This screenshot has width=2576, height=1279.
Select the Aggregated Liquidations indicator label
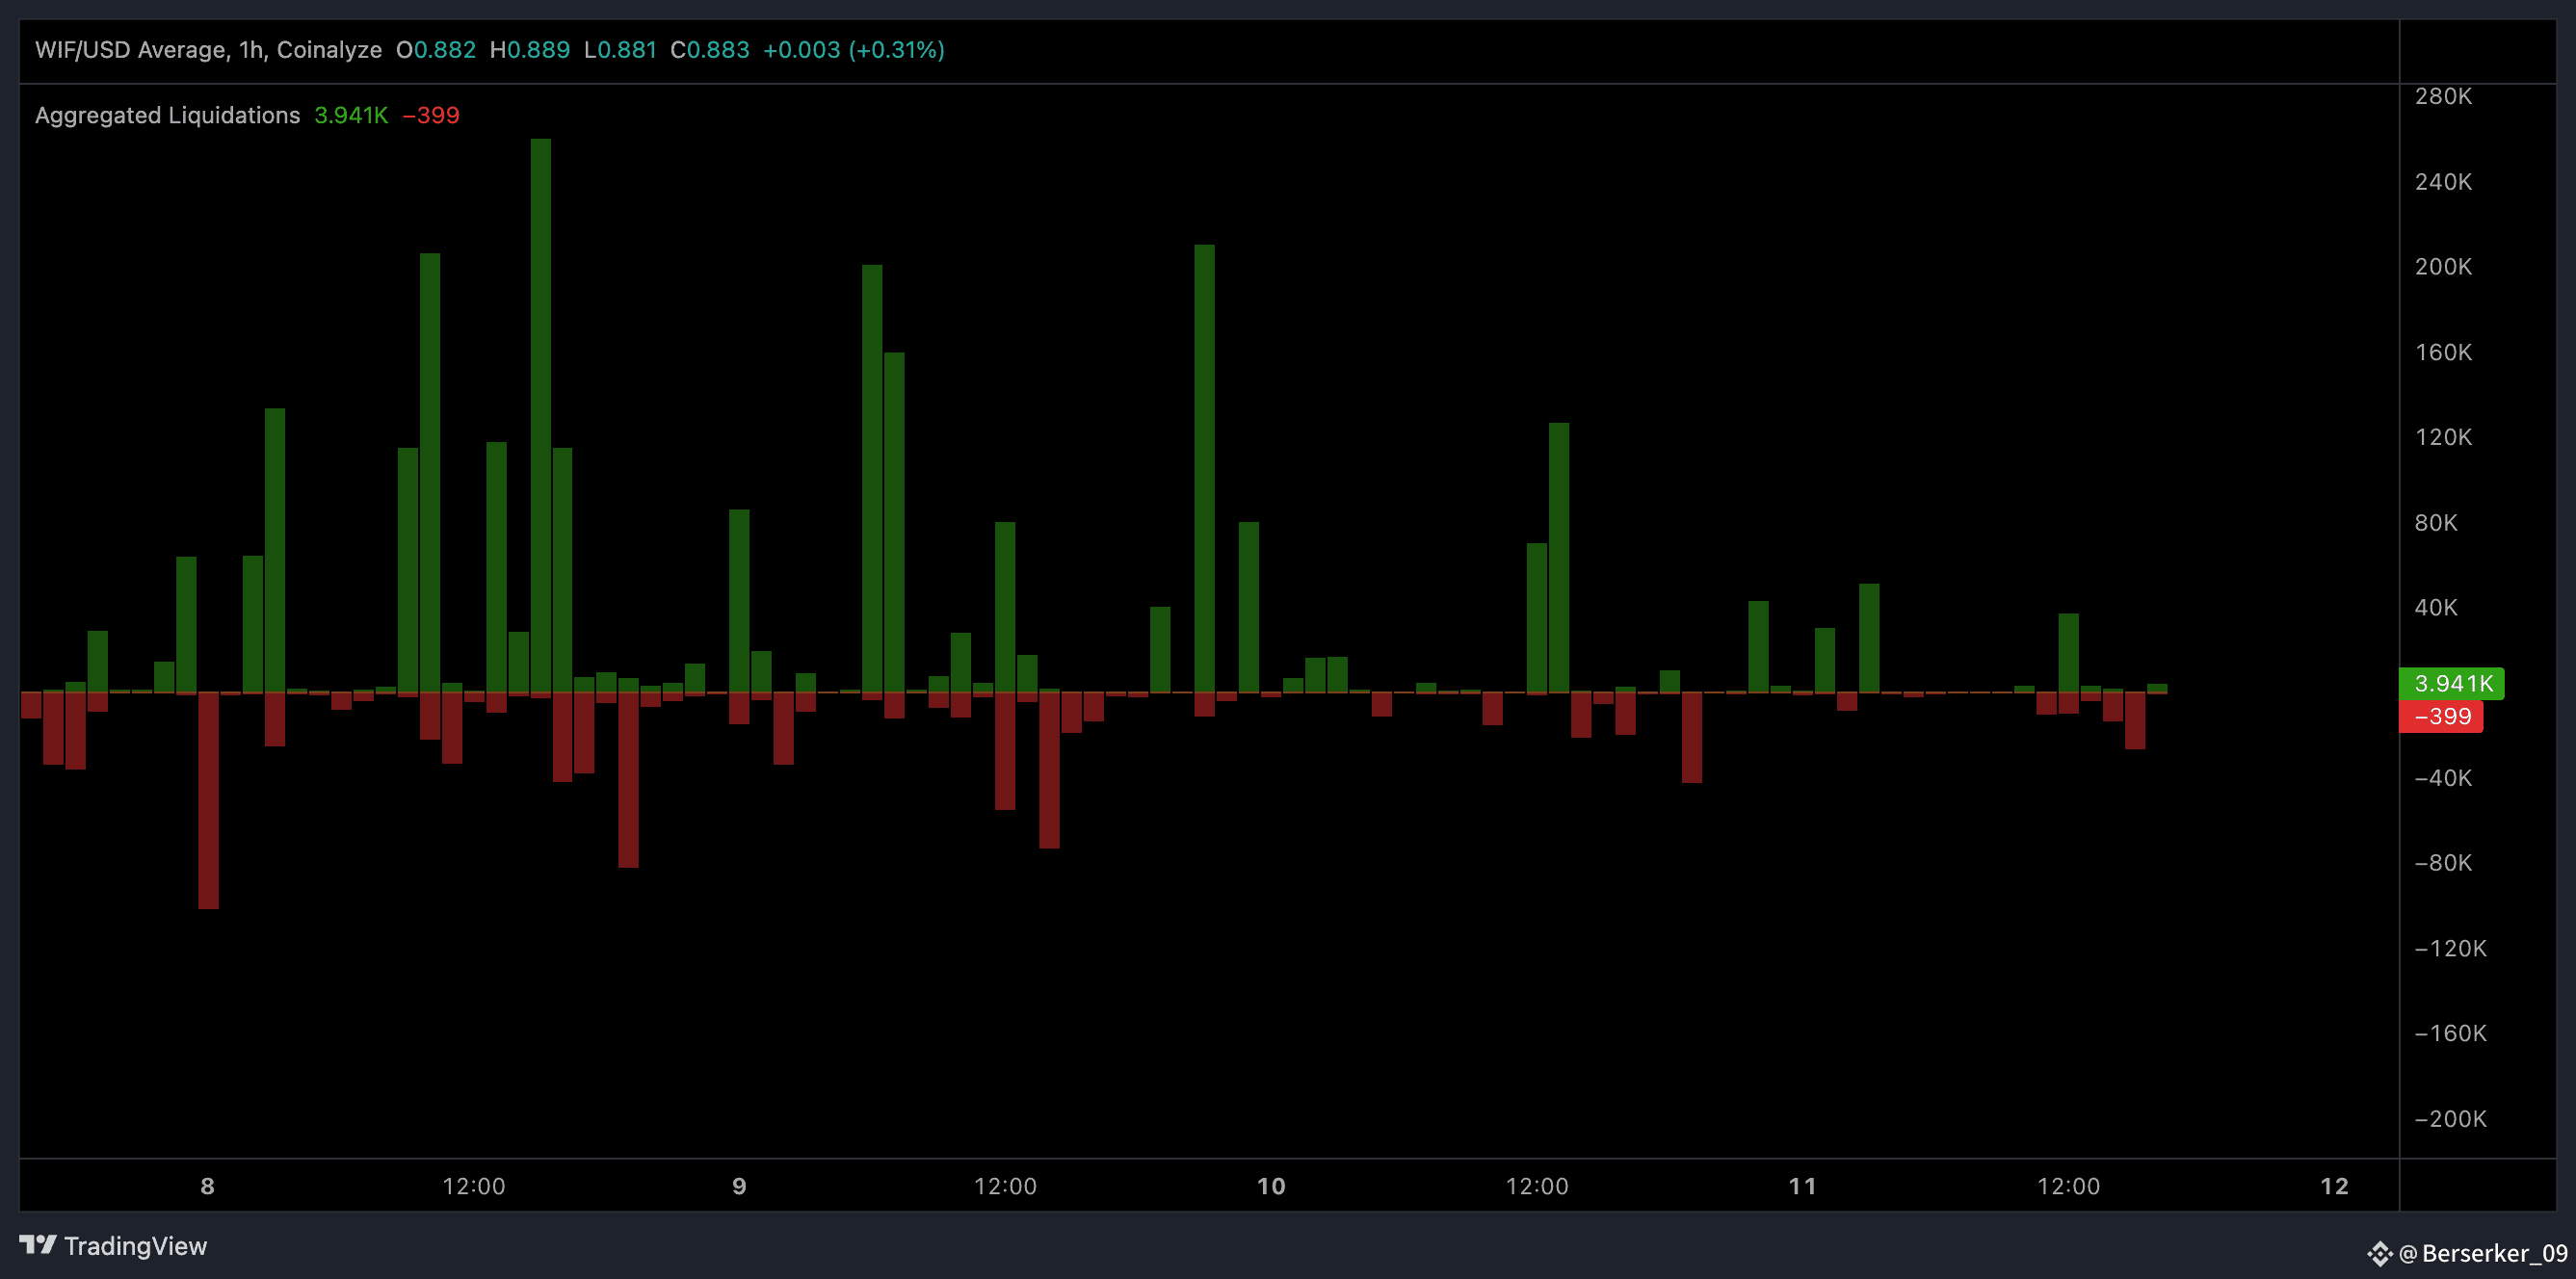(167, 115)
